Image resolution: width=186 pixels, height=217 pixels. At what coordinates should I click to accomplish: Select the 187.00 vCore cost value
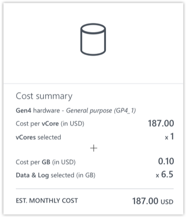(x=161, y=124)
